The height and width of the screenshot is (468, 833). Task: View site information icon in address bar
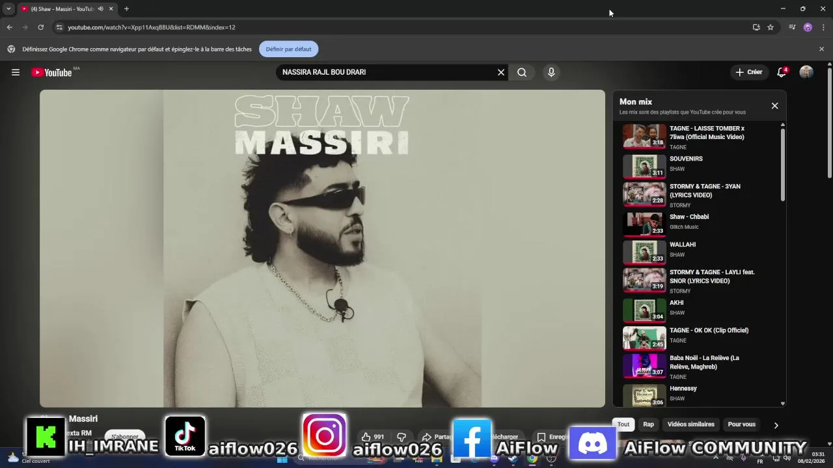point(59,27)
